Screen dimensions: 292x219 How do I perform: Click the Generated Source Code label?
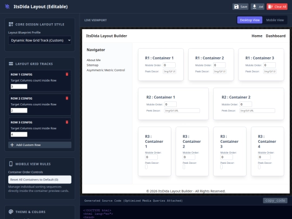click(134, 201)
